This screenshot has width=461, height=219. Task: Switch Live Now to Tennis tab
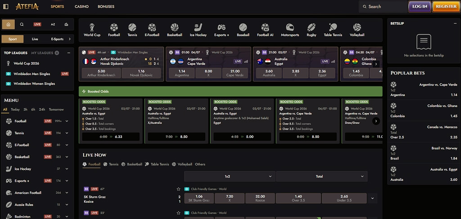tap(111, 164)
